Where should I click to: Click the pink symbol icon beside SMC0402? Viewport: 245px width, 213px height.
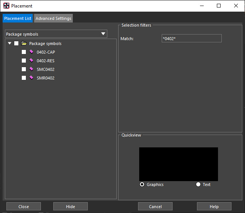32,69
